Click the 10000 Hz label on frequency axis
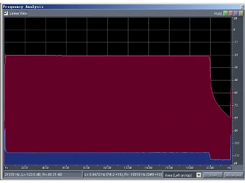Screen dimensions: 245x183 point(107,167)
